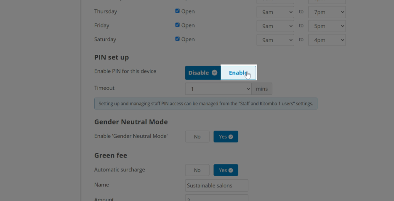The height and width of the screenshot is (201, 394).
Task: Click the Green fee Name field
Action: click(217, 186)
